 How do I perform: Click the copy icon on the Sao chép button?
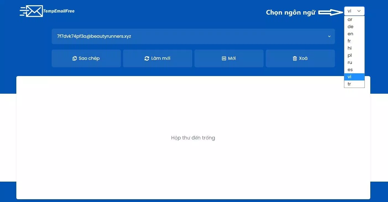click(x=75, y=58)
